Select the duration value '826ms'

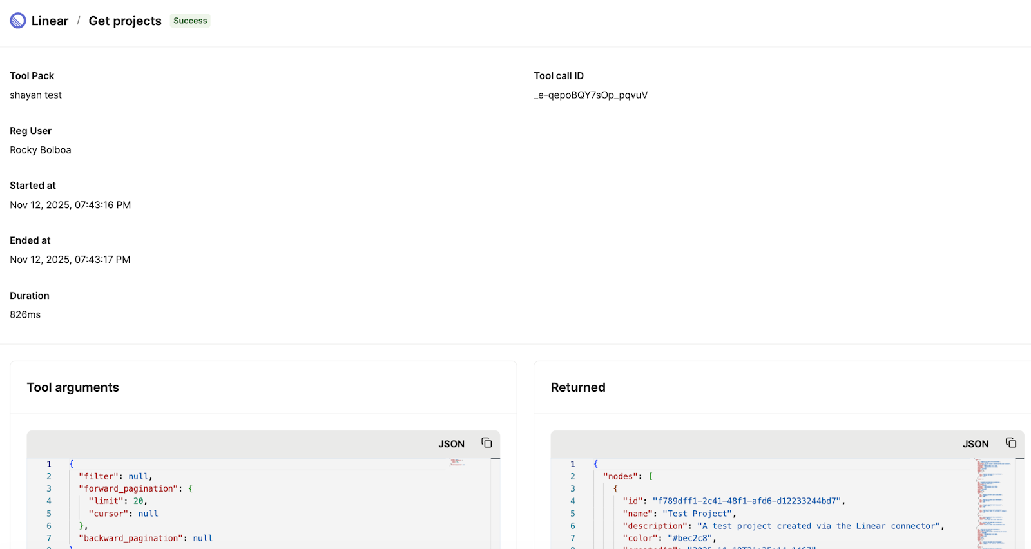tap(25, 314)
